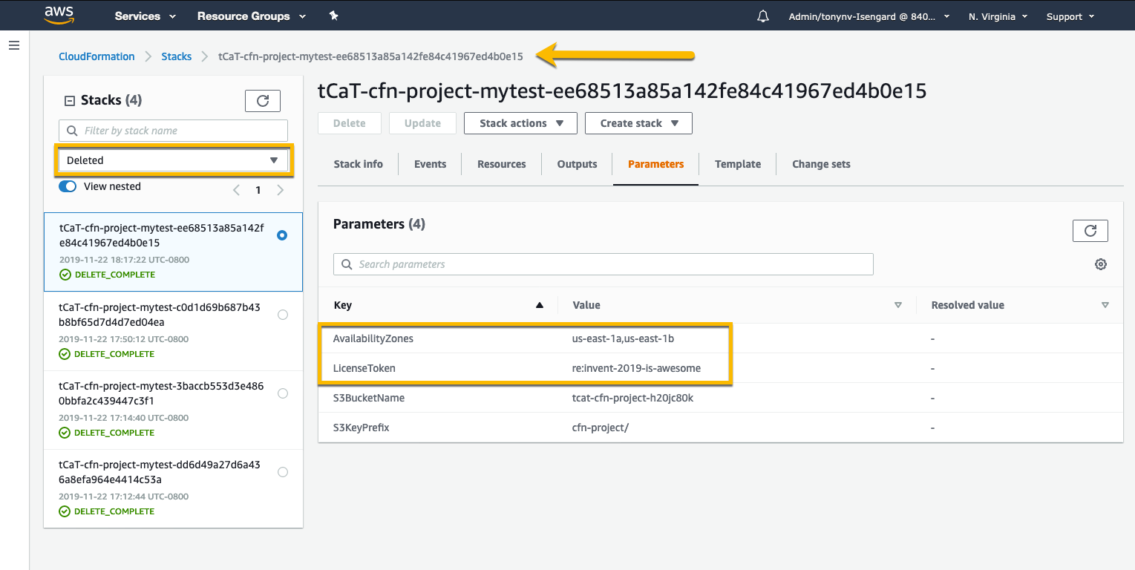Click the CloudFormation breadcrumb link
The height and width of the screenshot is (570, 1135).
click(x=97, y=56)
